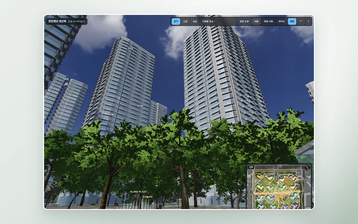The image size is (358, 224).
Task: Click the 107동 building label
Action: coord(130,48)
